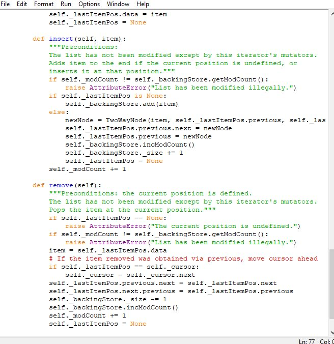Open the Options menu
Image resolution: width=334 pixels, height=344 pixels.
(89, 4)
